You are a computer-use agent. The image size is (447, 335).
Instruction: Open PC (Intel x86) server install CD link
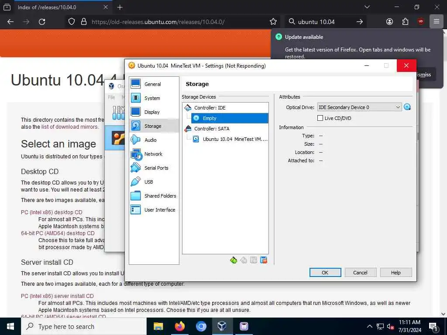(57, 296)
